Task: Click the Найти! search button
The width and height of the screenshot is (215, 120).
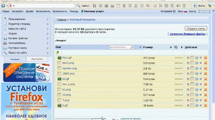Action: pyautogui.click(x=83, y=6)
